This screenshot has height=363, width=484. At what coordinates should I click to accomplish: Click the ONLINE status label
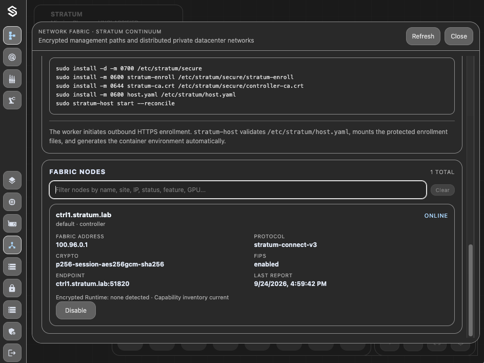(x=436, y=216)
